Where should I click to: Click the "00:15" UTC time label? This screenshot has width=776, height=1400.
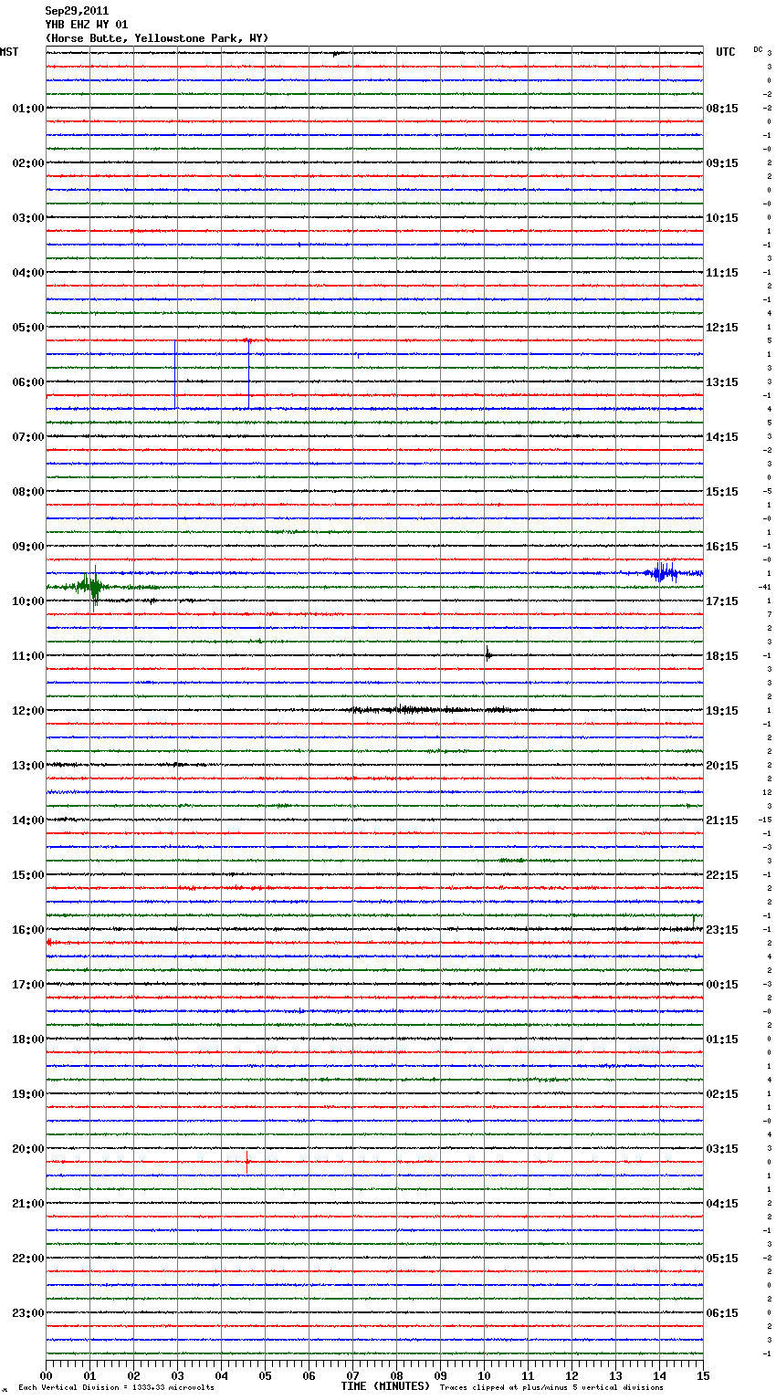(x=722, y=985)
